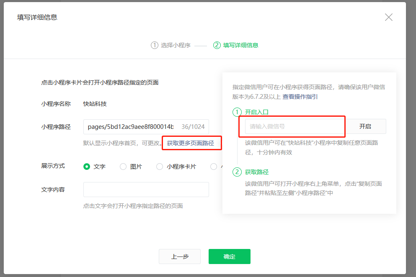The height and width of the screenshot is (277, 416).
Task: Focus the 小程序路径 input field
Action: coord(130,127)
